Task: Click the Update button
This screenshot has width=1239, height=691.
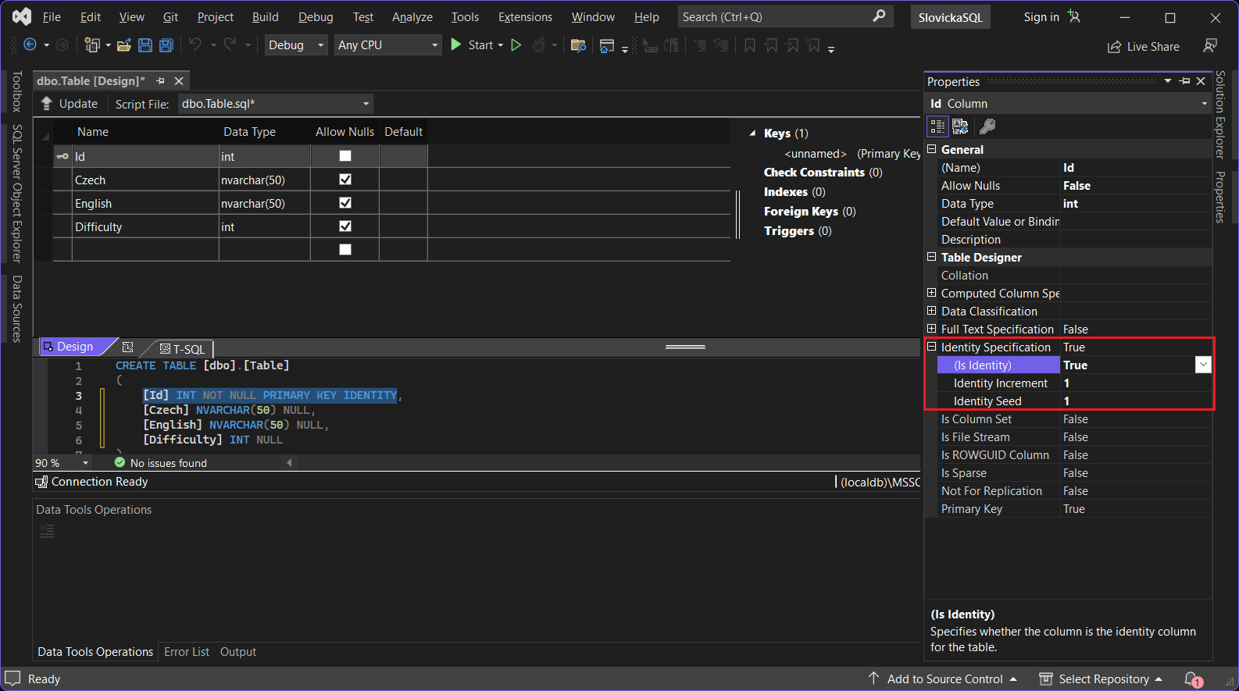Action: click(x=70, y=104)
